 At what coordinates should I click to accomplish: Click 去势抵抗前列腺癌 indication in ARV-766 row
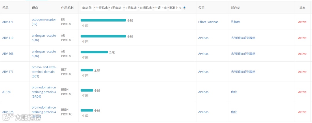(243, 54)
